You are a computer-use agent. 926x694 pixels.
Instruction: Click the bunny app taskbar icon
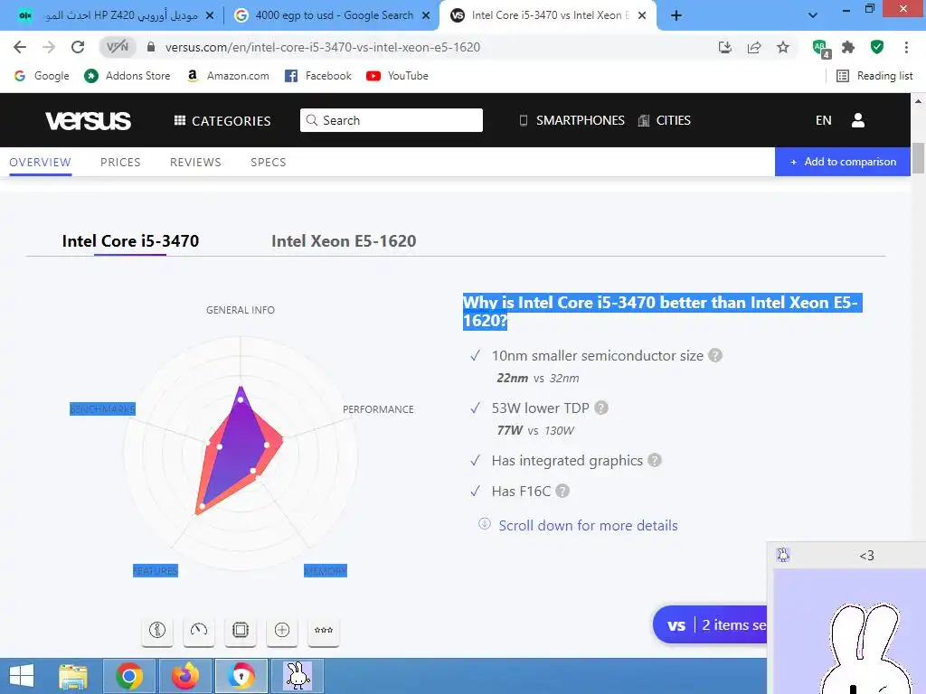click(297, 676)
